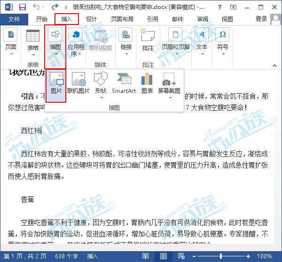Switch to Read Mode view
The image size is (282, 262).
[145, 256]
